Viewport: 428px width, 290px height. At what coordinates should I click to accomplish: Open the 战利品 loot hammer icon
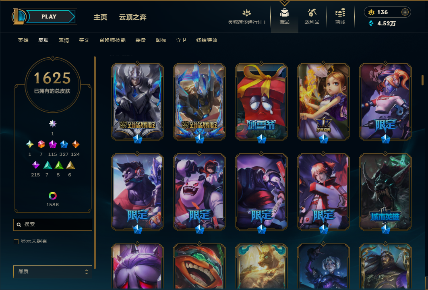point(312,12)
